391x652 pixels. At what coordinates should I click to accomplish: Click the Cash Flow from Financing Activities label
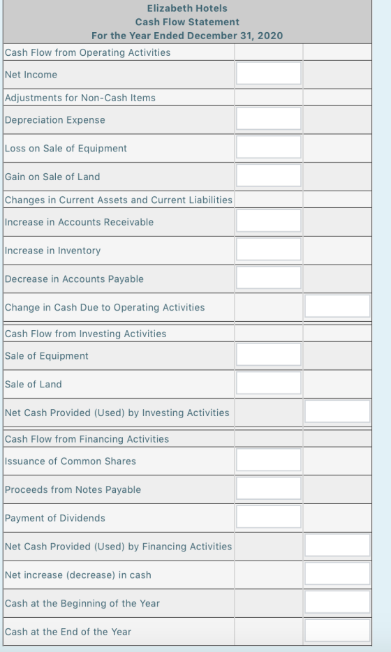[87, 439]
